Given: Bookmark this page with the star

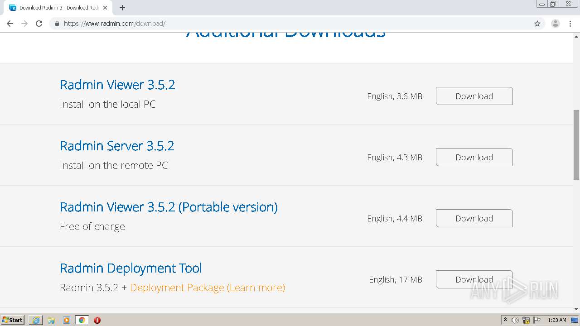Looking at the screenshot, I should [537, 24].
